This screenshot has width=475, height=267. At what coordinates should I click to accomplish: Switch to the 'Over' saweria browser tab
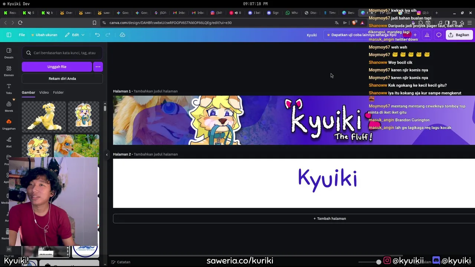(x=66, y=13)
